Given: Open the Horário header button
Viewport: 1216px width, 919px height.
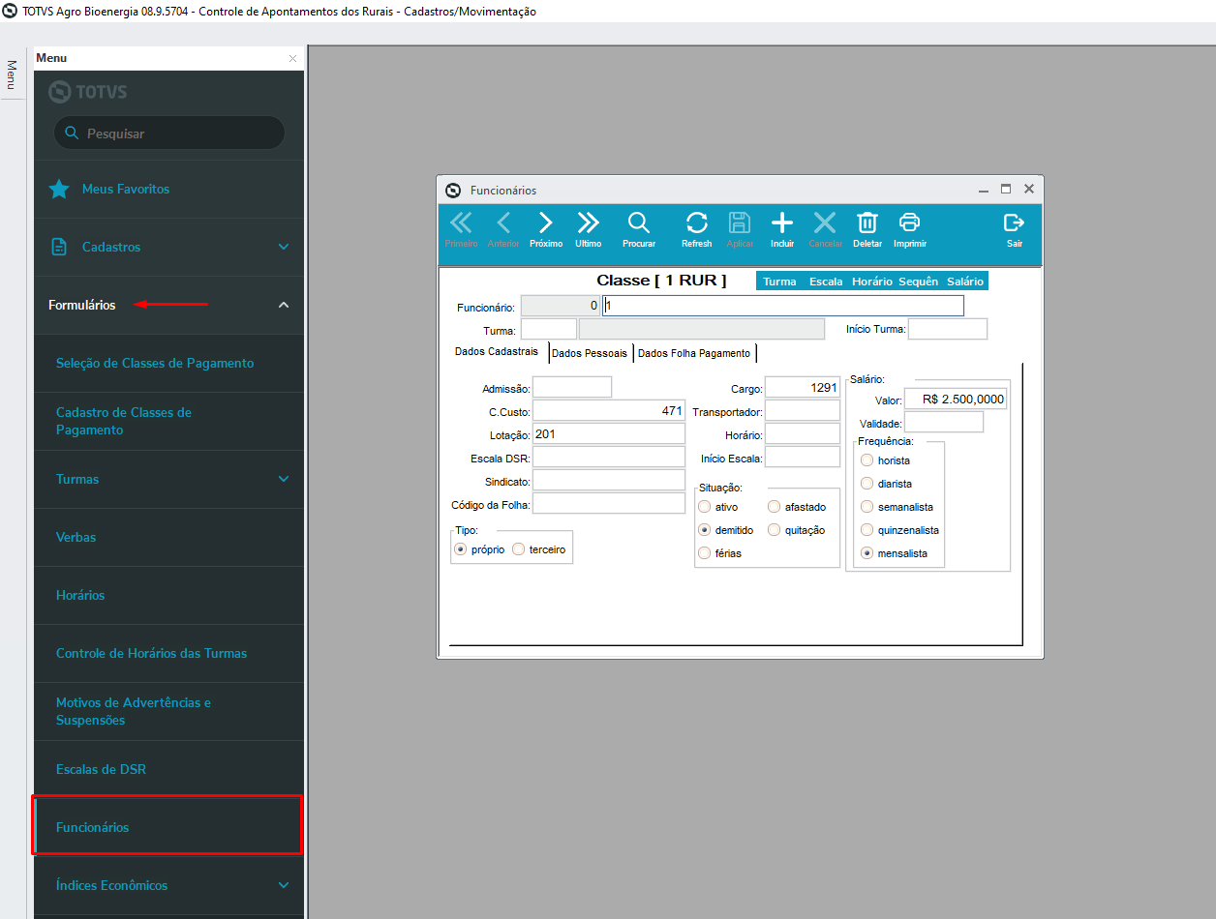Looking at the screenshot, I should pos(872,282).
